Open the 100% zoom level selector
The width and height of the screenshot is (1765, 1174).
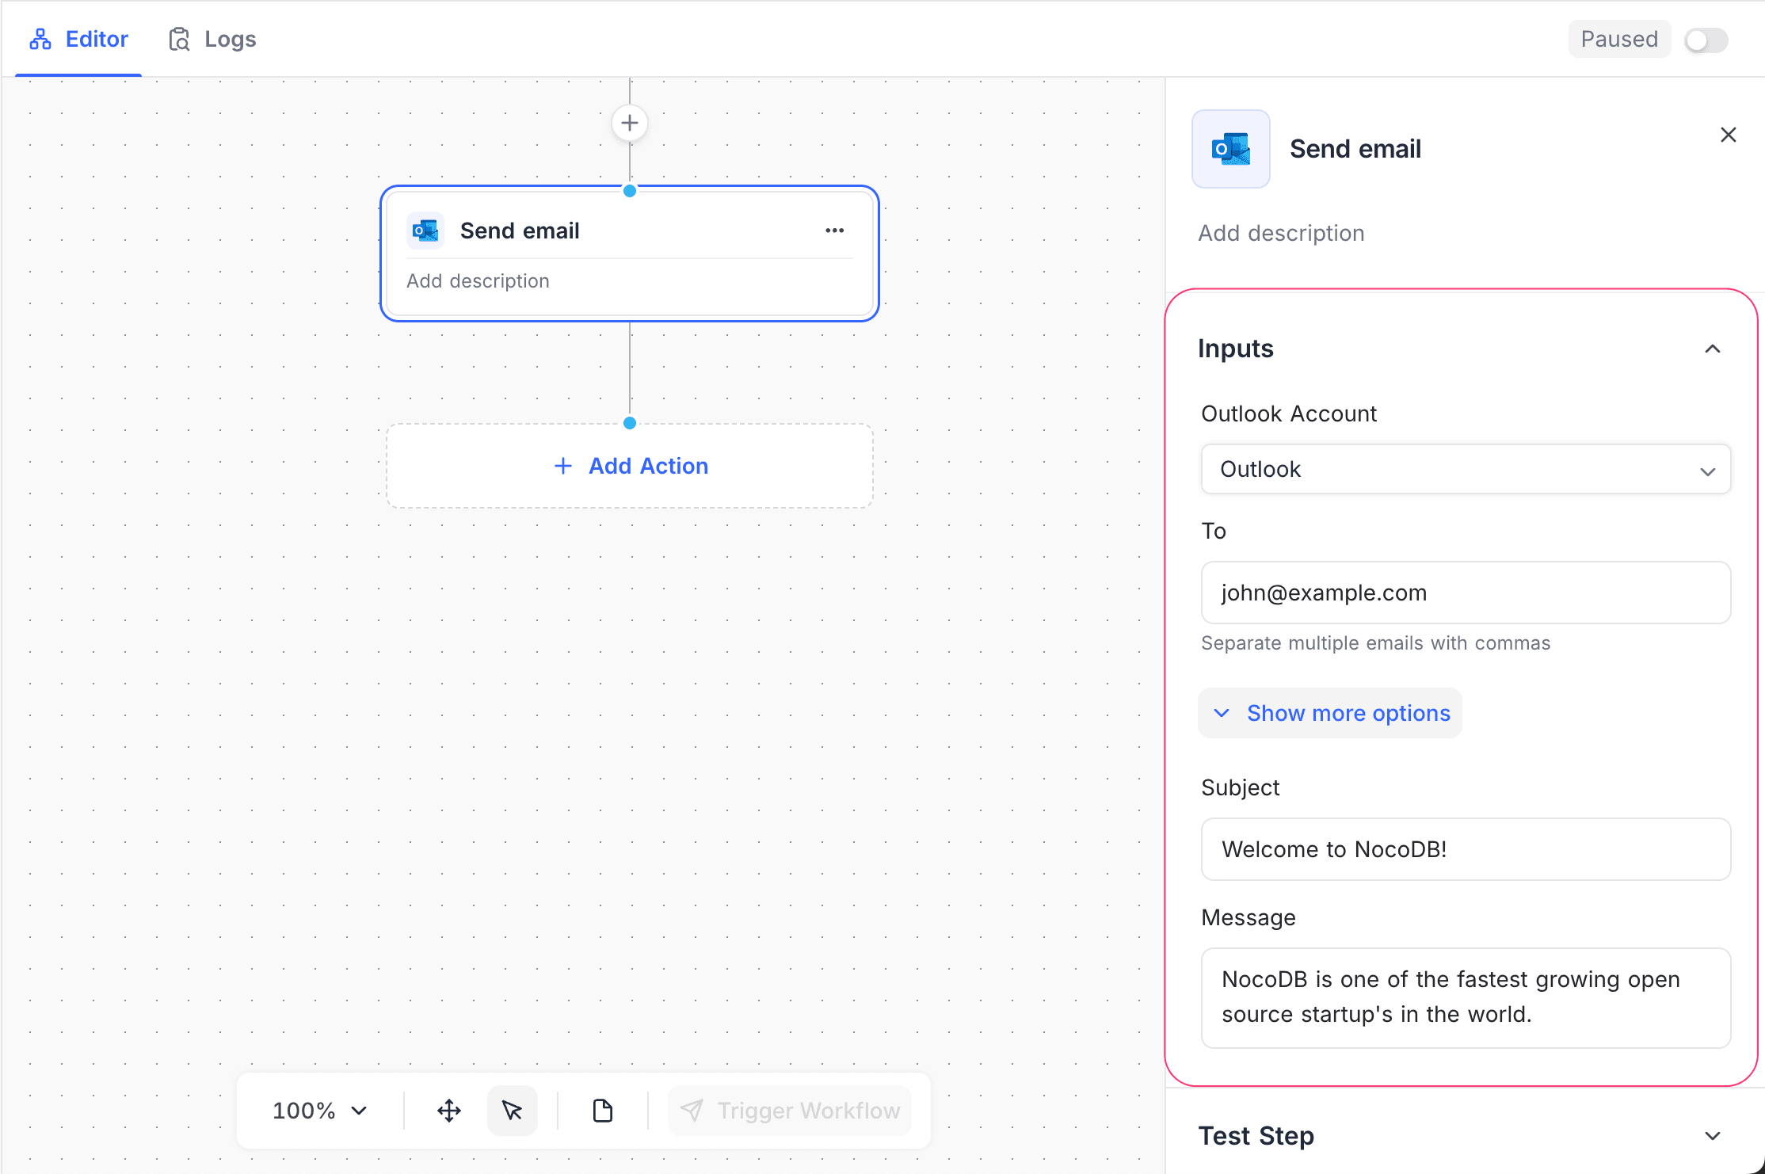[318, 1110]
